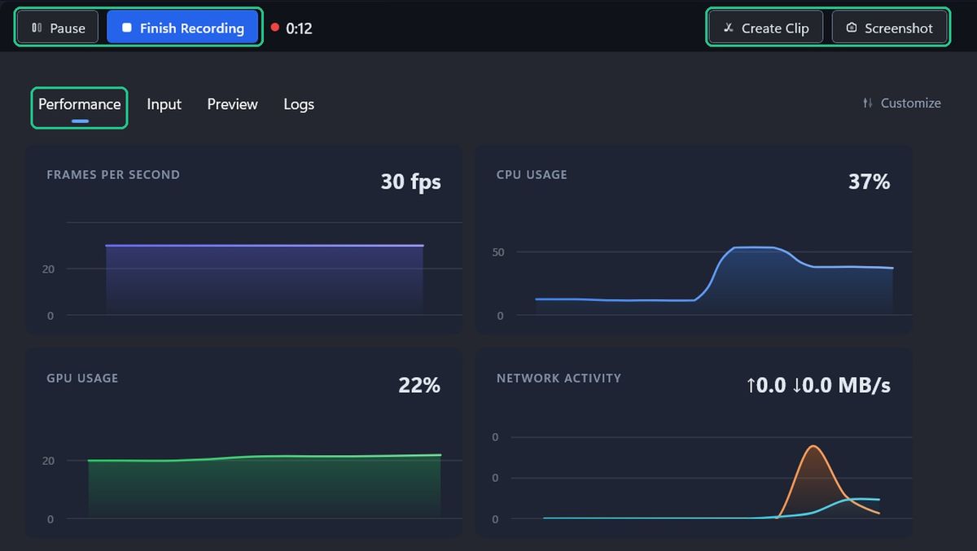Open the Preview tab
This screenshot has height=551, width=977.
[x=232, y=104]
